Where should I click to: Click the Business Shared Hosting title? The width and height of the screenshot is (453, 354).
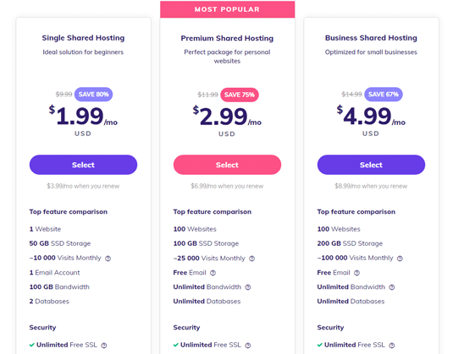(x=371, y=38)
